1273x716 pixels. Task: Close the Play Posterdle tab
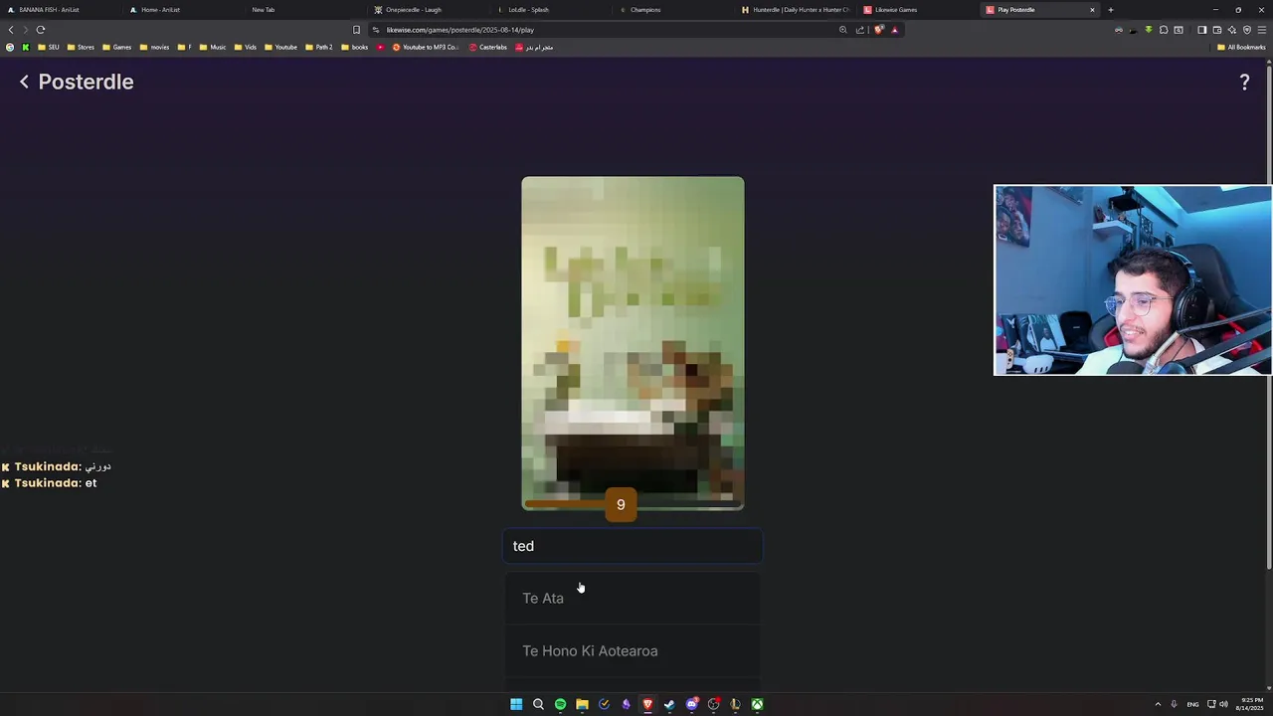coord(1092,10)
